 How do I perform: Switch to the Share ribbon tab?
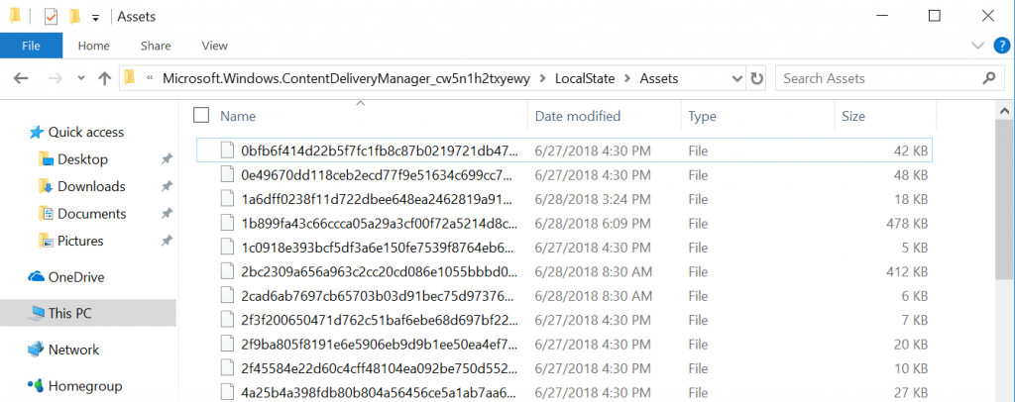156,46
